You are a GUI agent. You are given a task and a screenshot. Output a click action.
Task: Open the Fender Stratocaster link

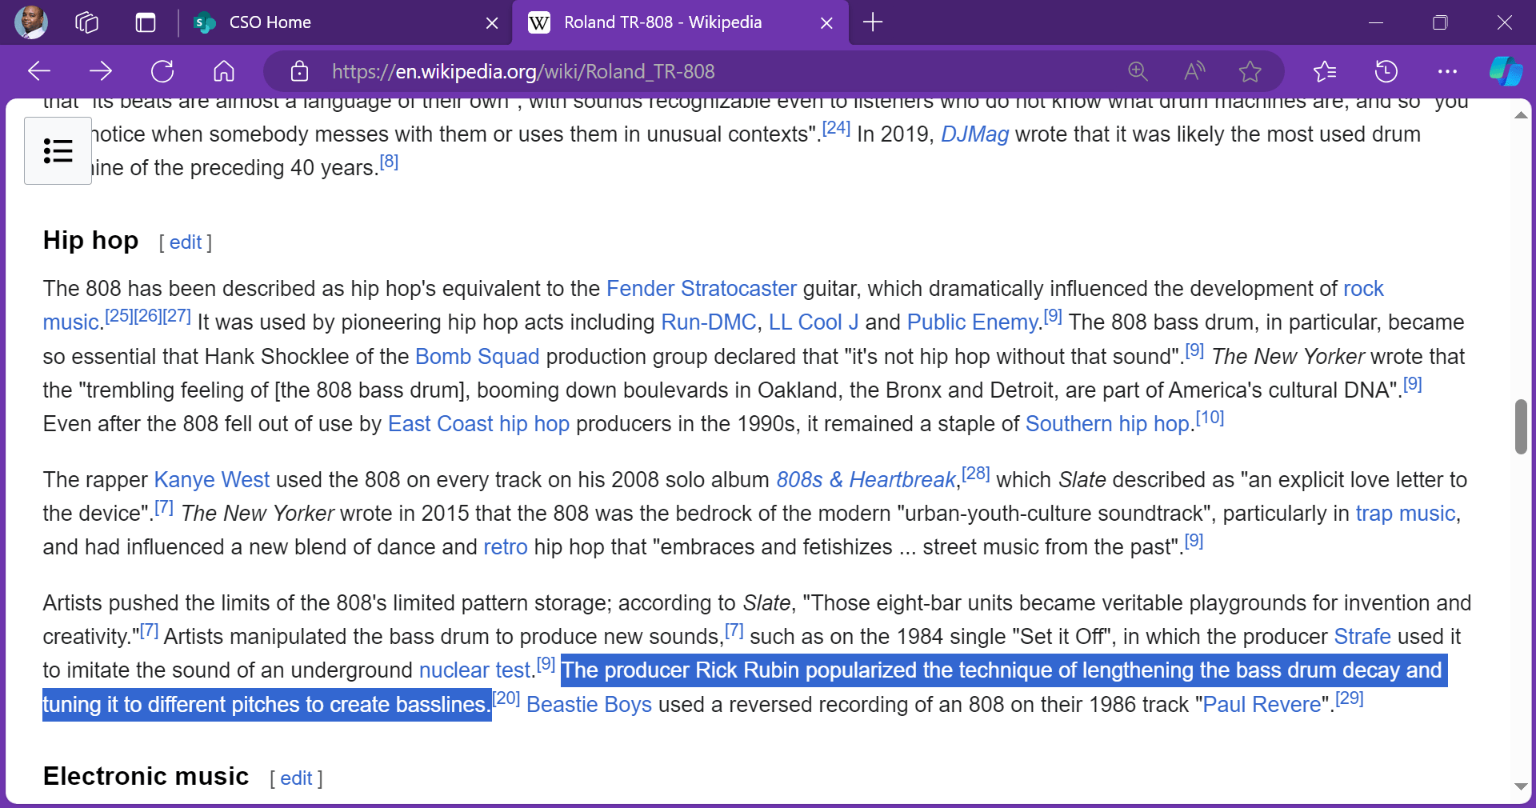(702, 288)
